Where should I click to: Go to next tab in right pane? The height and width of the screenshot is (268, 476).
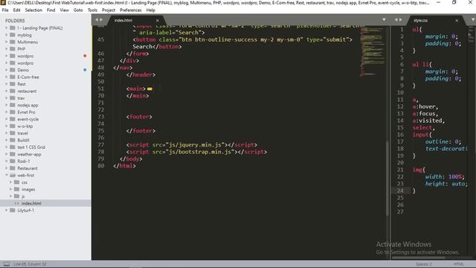[x=401, y=20]
